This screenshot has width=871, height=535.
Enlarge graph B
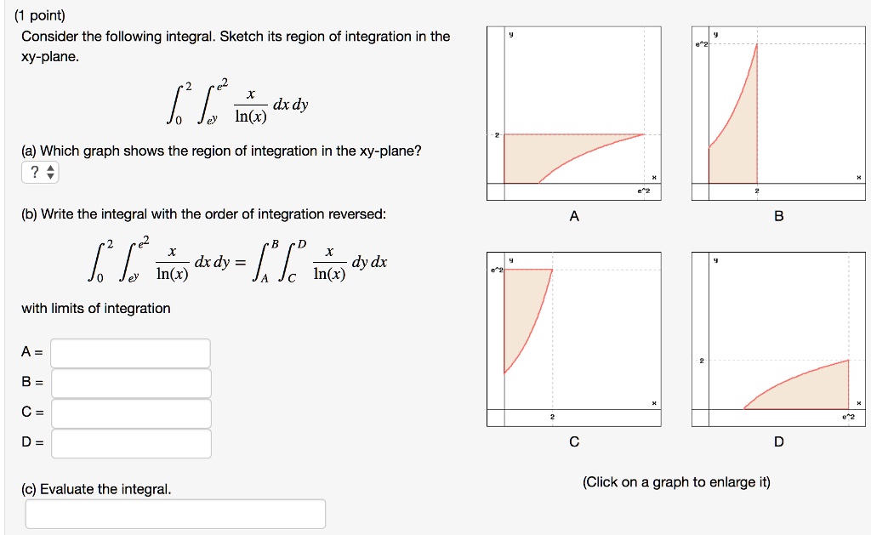[x=778, y=111]
